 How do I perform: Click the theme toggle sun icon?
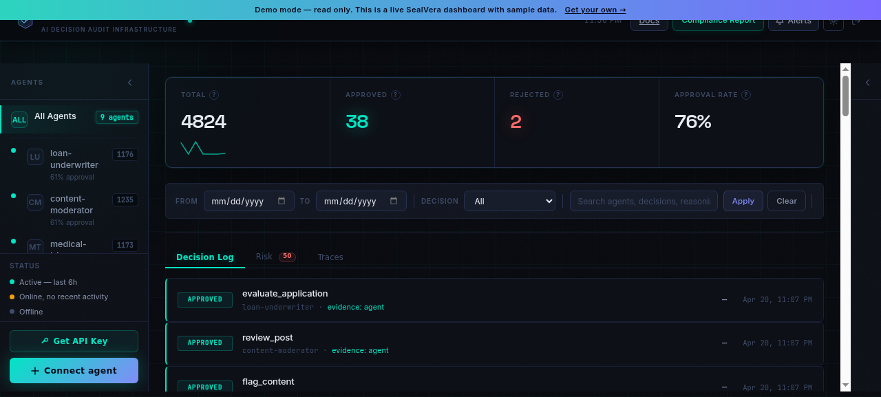834,23
